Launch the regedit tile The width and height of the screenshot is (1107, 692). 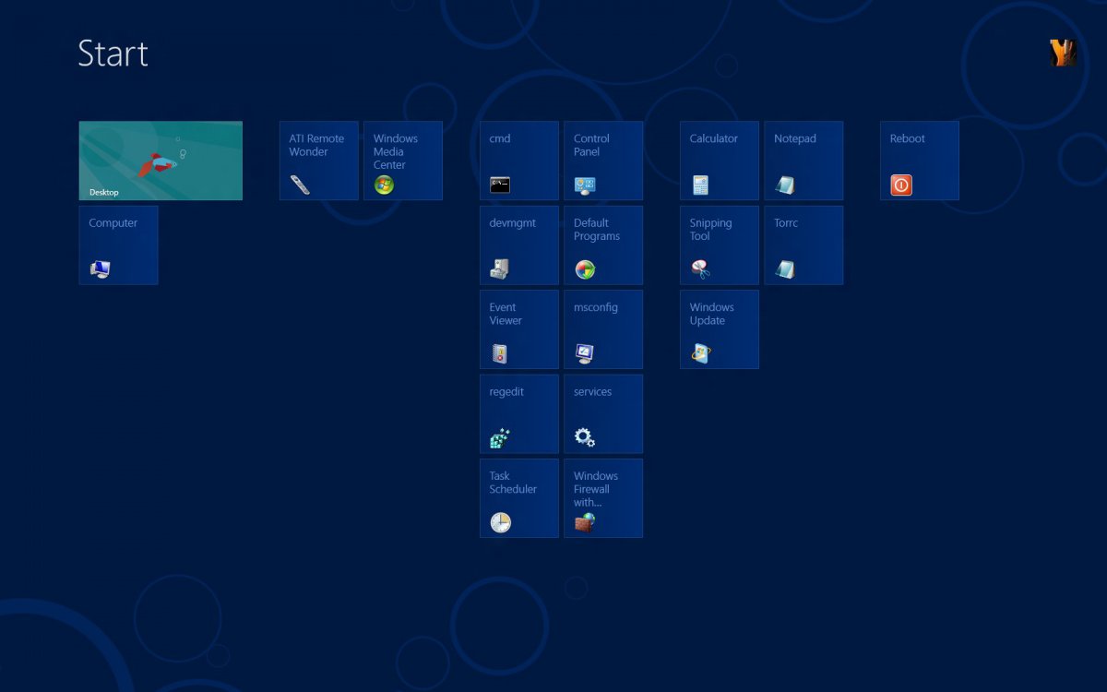tap(518, 413)
